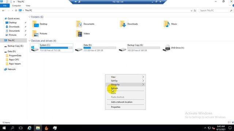Click File Explorer taskbar icon
Viewport: 234px width, 131px height.
[x=38, y=128]
